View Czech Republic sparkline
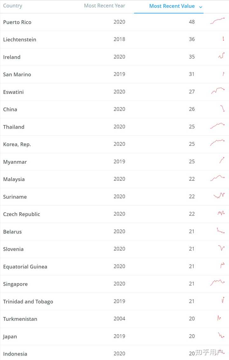Screen dimensions: 229x360 (x=221, y=213)
